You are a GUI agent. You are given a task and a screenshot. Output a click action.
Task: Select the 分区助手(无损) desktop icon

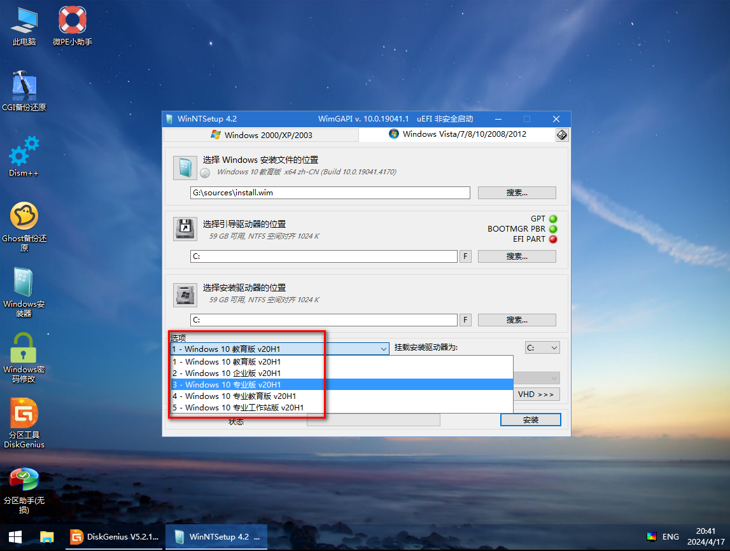(x=24, y=490)
